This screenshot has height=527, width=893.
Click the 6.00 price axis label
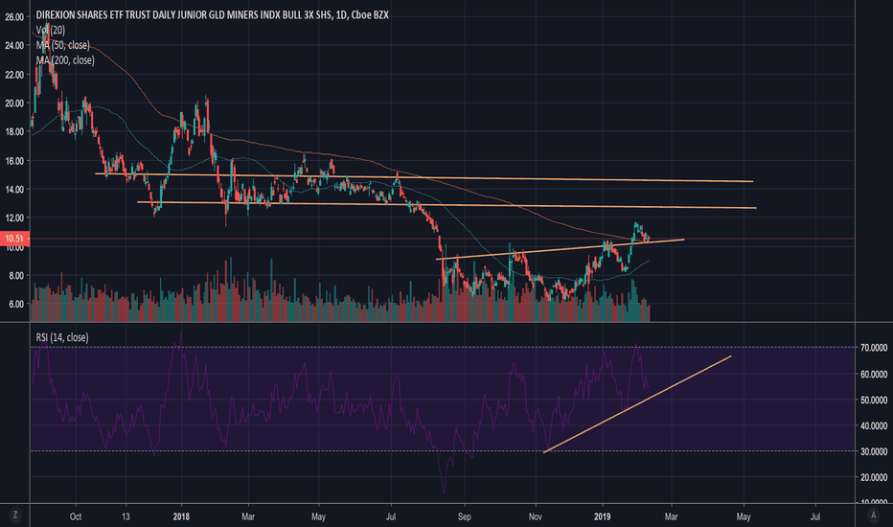tap(16, 305)
